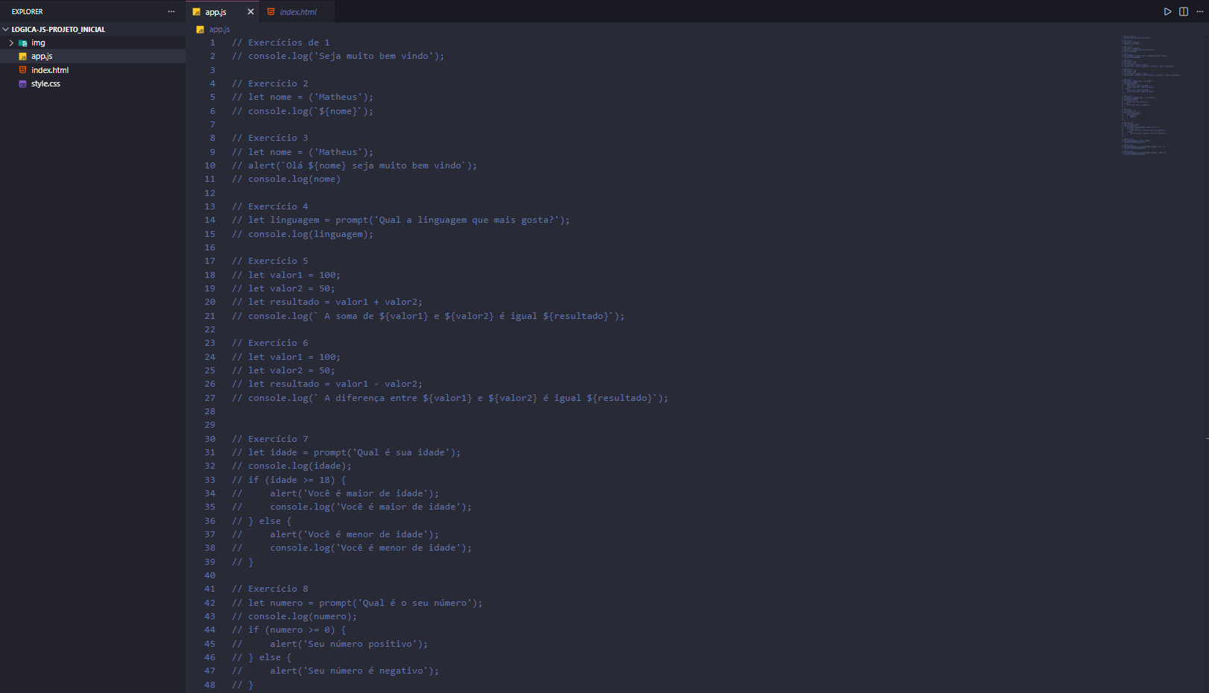
Task: Click the EXPLORER panel title
Action: (x=27, y=11)
